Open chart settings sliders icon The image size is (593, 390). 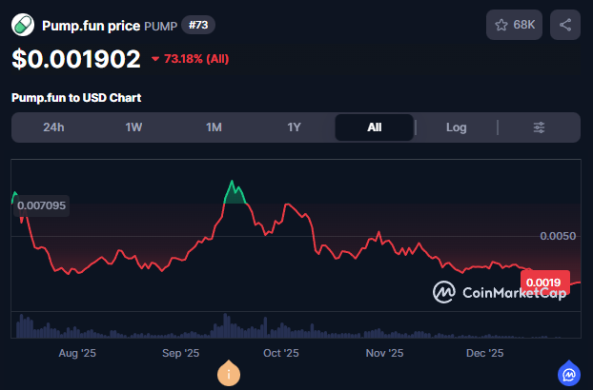[539, 127]
